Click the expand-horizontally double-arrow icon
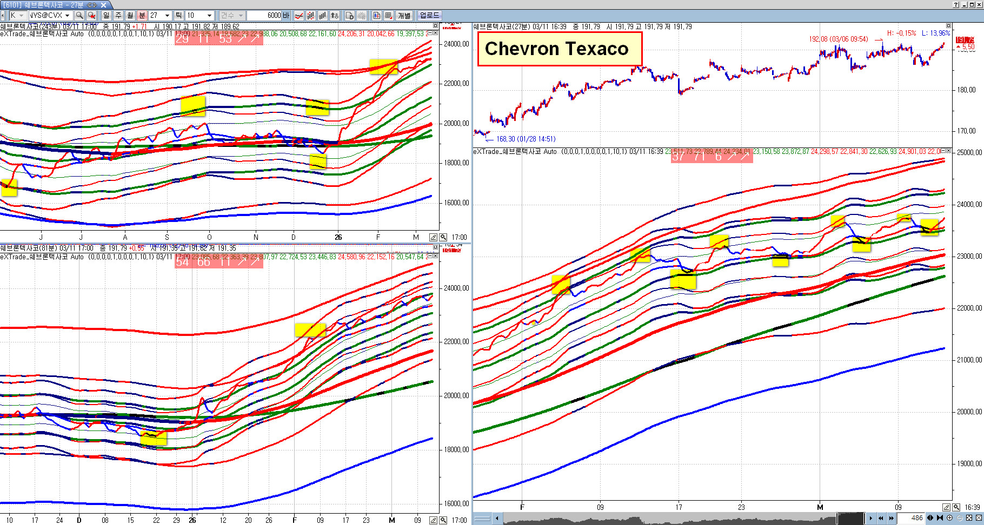This screenshot has height=525, width=984. pos(930,518)
